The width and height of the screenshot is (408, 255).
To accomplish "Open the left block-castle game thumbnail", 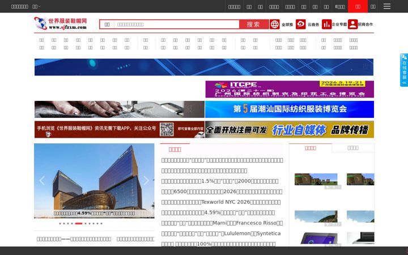I will tap(316, 179).
